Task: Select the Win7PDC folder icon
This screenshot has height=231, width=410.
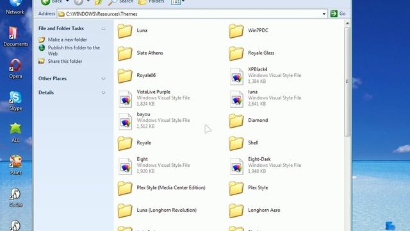Action: [236, 31]
